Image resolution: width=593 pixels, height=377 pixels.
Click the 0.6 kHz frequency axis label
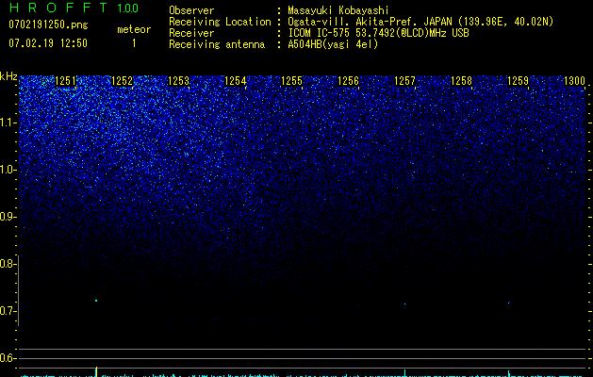(x=7, y=358)
